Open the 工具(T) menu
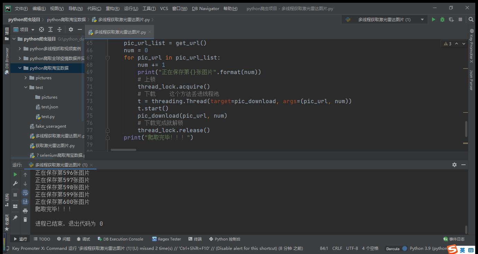The image size is (478, 254). click(x=149, y=9)
